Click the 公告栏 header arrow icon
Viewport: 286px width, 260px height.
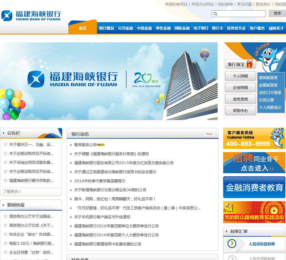pyautogui.click(x=4, y=133)
